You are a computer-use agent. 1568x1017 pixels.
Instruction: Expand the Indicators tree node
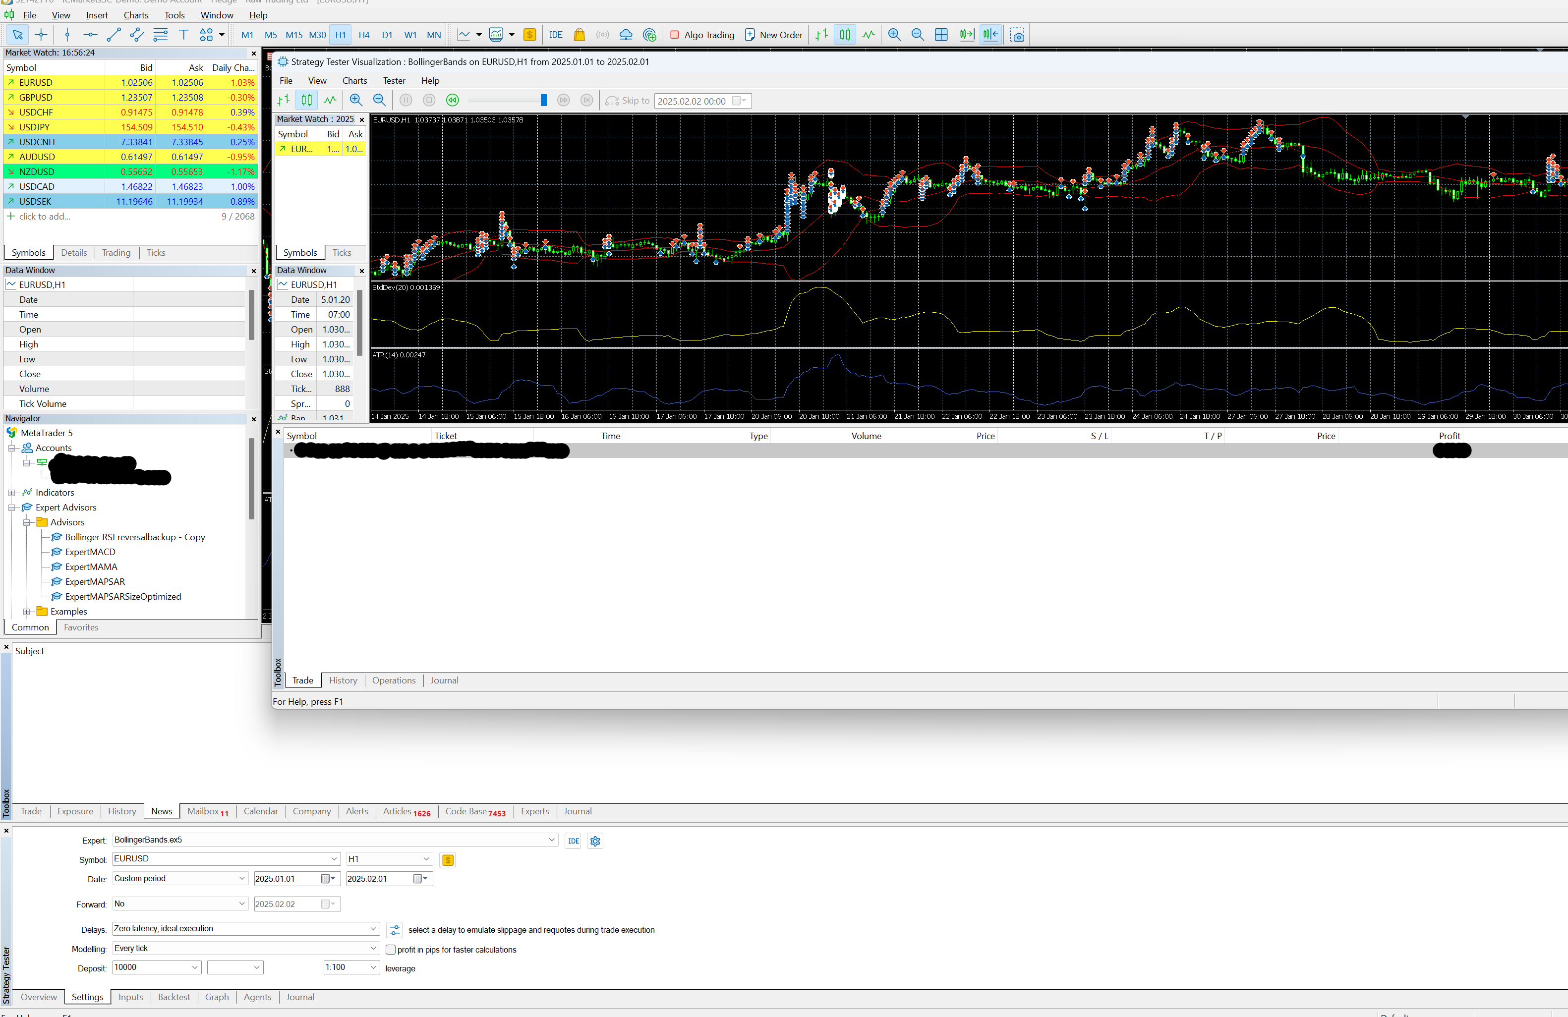(12, 493)
